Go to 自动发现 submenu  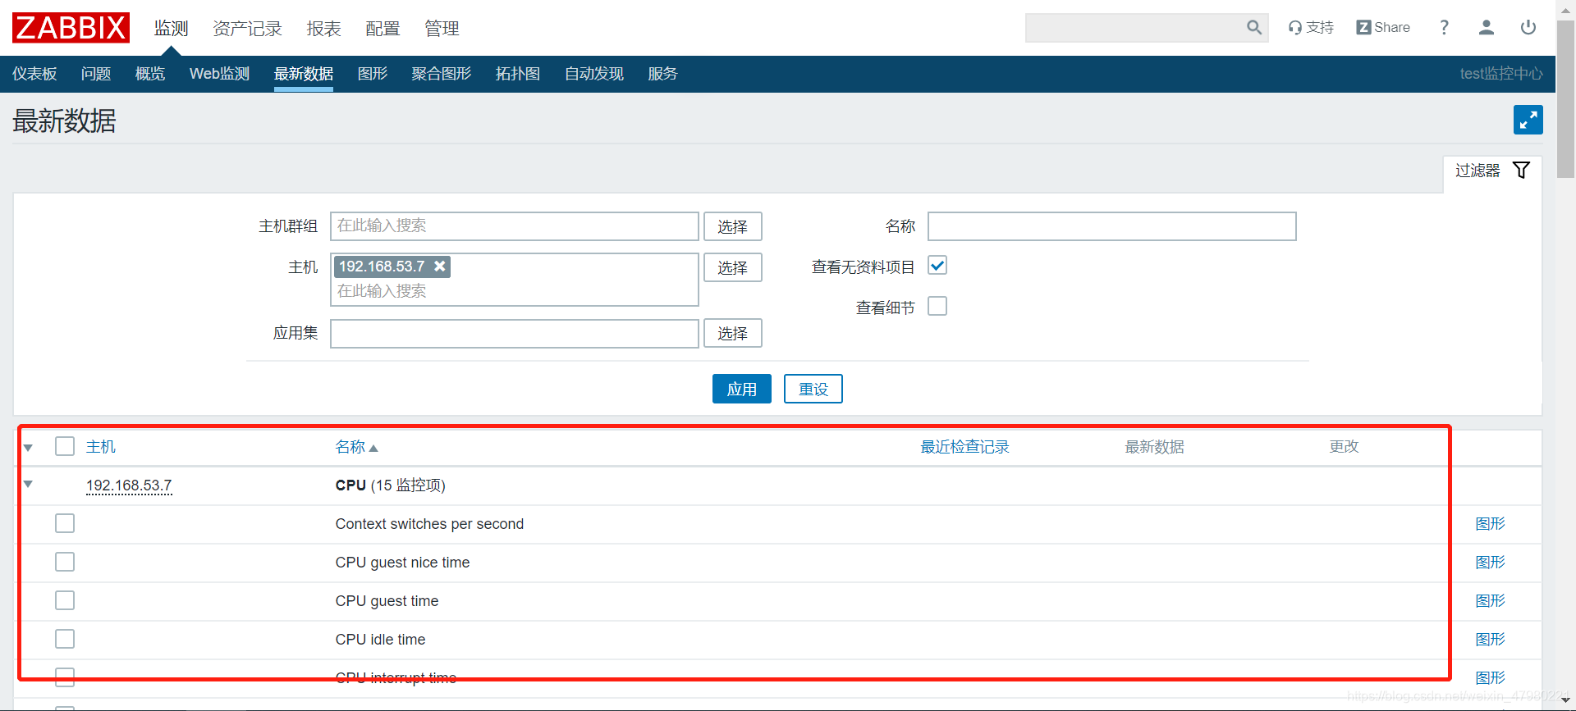click(594, 74)
